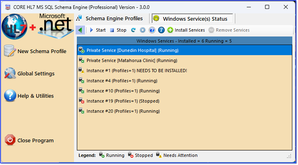The image size is (298, 165).
Task: Click the running status icon for Matahorua Clinic
Action: pyautogui.click(x=81, y=60)
